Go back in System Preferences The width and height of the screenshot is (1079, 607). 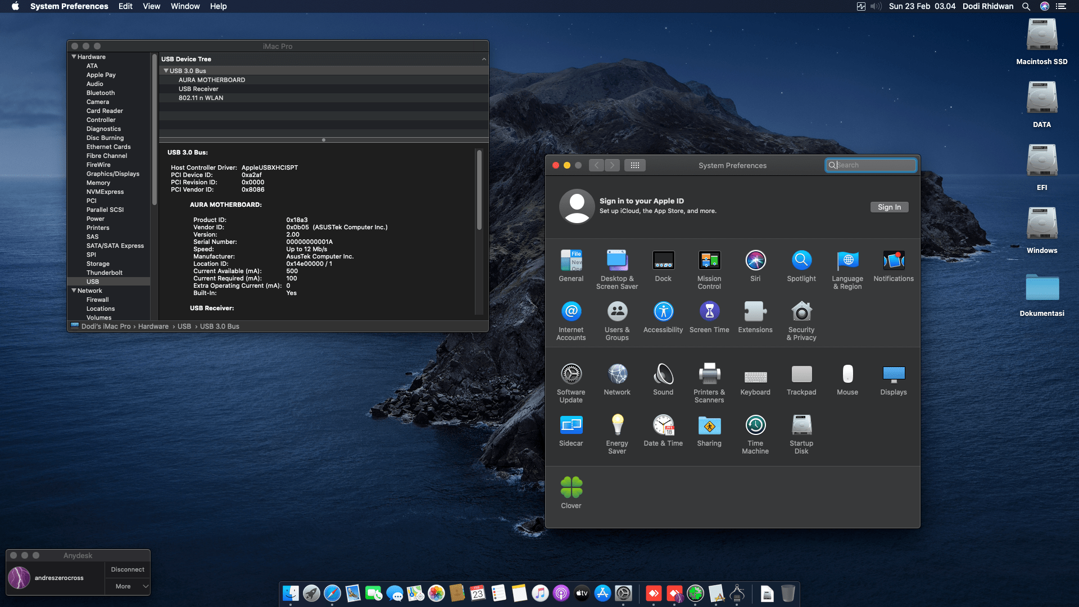(x=596, y=165)
